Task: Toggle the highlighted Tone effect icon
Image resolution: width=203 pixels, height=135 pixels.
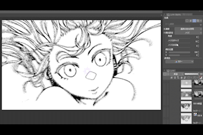Action: tap(194, 21)
